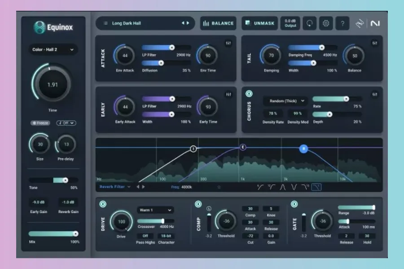
Task: Open the preset list browser icon
Action: coord(105,23)
